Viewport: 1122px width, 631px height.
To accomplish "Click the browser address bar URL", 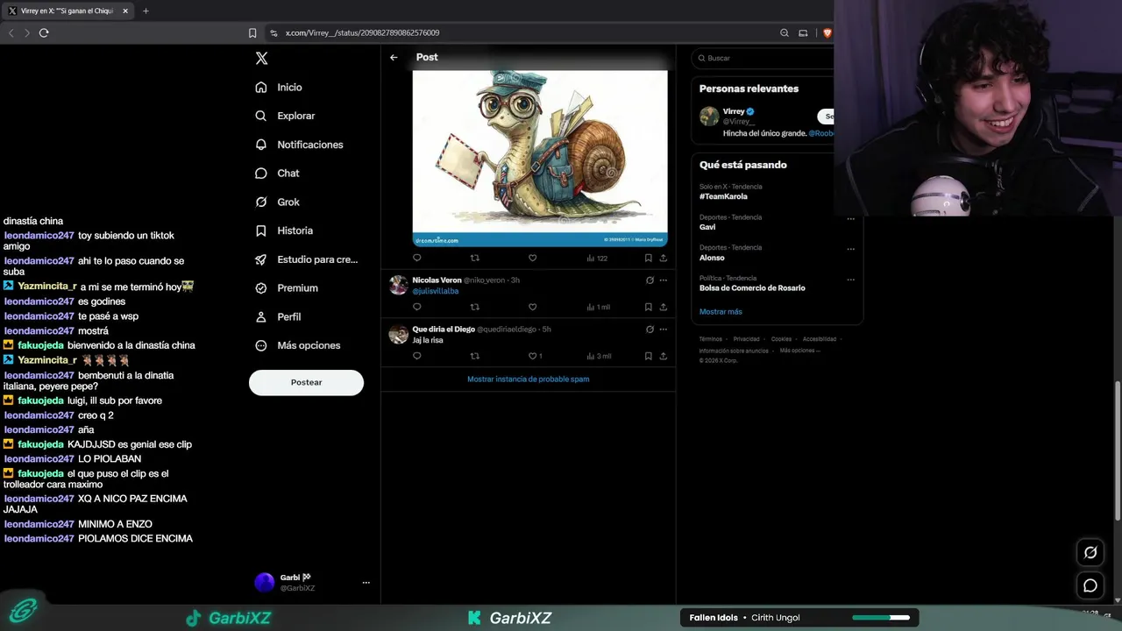I will (x=362, y=33).
